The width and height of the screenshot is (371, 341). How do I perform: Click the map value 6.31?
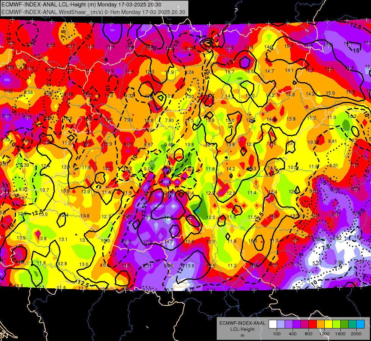tap(333, 166)
